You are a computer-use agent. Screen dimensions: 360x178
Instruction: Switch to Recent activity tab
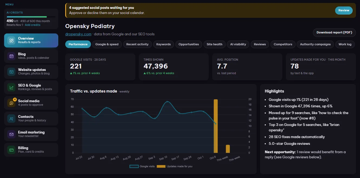138,44
